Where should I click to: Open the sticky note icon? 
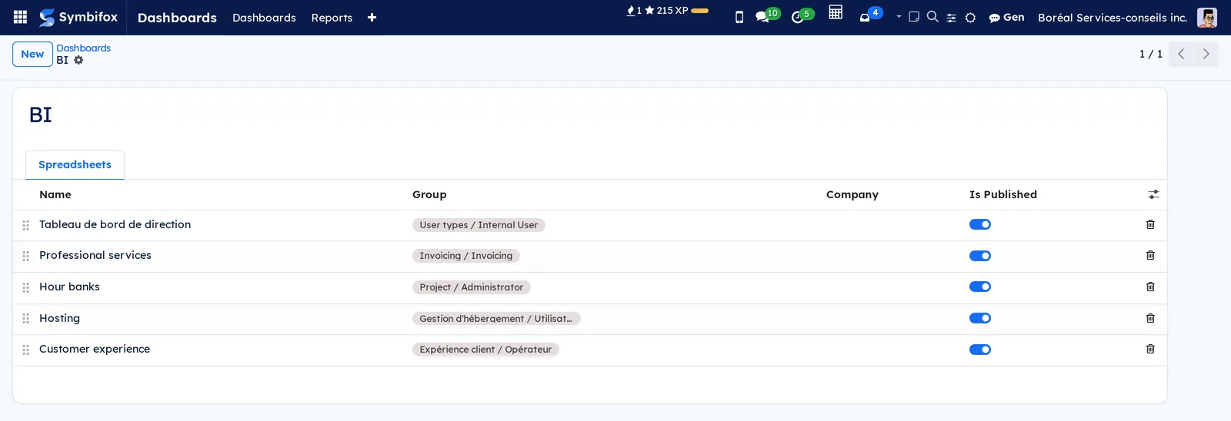(x=914, y=16)
